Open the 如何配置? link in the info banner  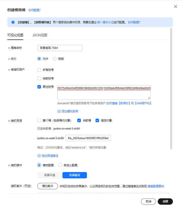[134, 22]
